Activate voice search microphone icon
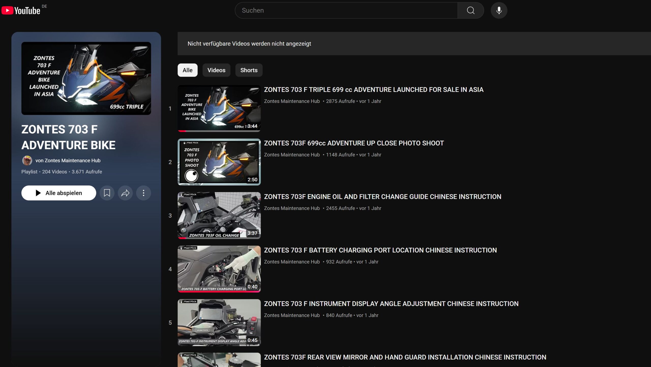Image resolution: width=651 pixels, height=367 pixels. click(499, 10)
